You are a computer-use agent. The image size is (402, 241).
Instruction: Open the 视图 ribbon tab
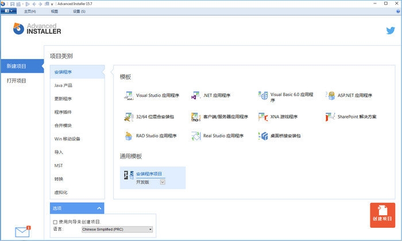pos(55,11)
